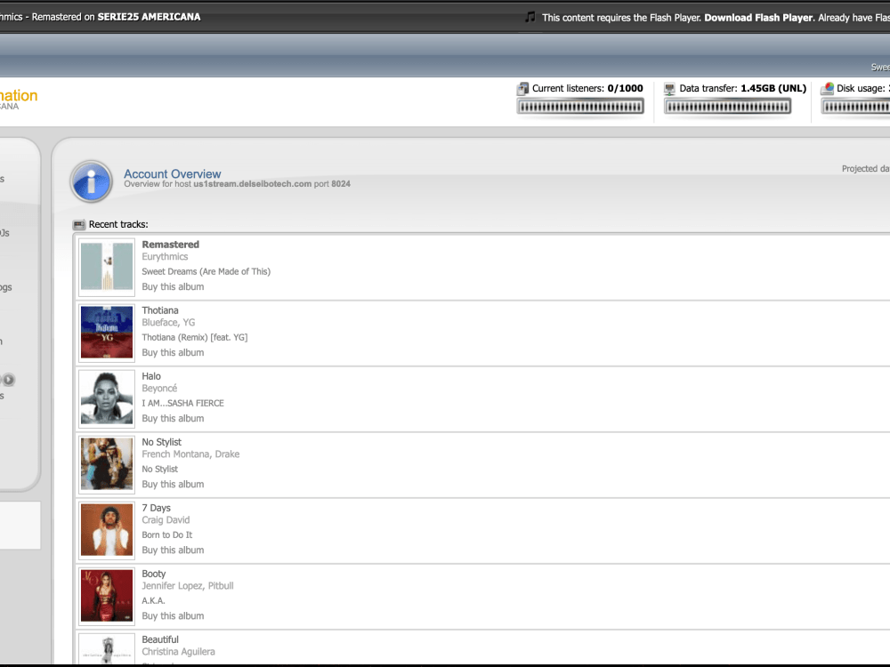This screenshot has height=667, width=890.
Task: Click the Thotiana album cover
Action: coord(106,333)
